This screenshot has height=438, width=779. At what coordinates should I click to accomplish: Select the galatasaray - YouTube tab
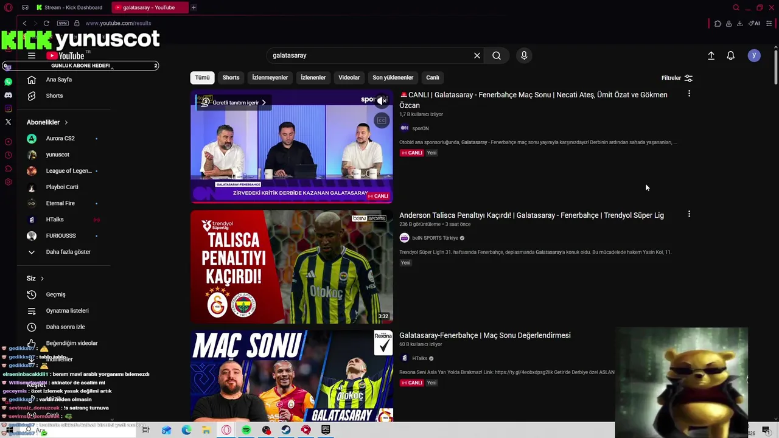[x=149, y=7]
